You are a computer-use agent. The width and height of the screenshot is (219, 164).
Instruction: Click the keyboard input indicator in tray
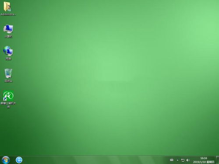pos(172,160)
